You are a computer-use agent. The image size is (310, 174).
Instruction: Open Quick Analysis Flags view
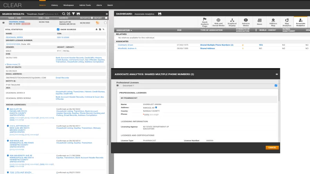click(204, 21)
